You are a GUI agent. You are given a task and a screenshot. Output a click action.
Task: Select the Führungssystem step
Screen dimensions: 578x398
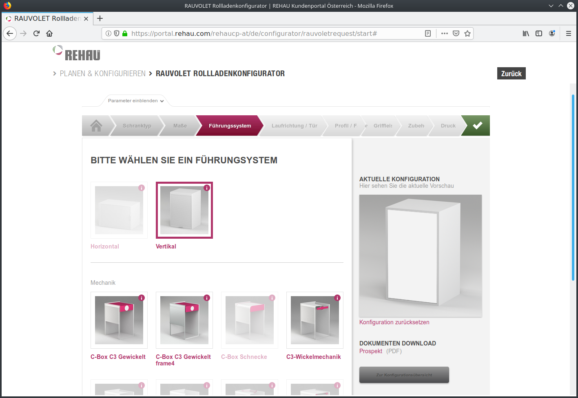point(230,125)
